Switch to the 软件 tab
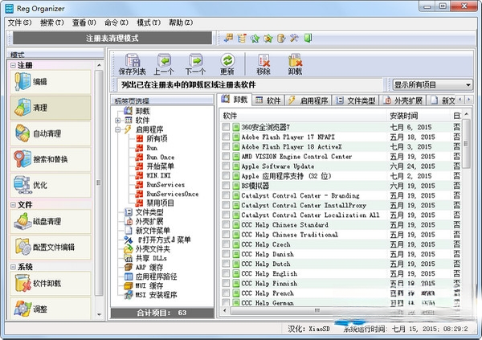482x340 pixels. [268, 100]
